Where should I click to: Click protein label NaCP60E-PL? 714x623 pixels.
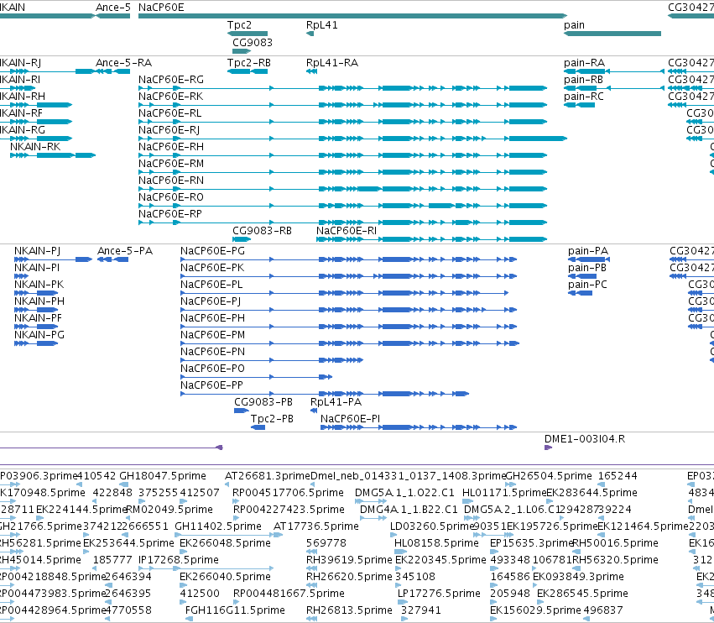211,285
